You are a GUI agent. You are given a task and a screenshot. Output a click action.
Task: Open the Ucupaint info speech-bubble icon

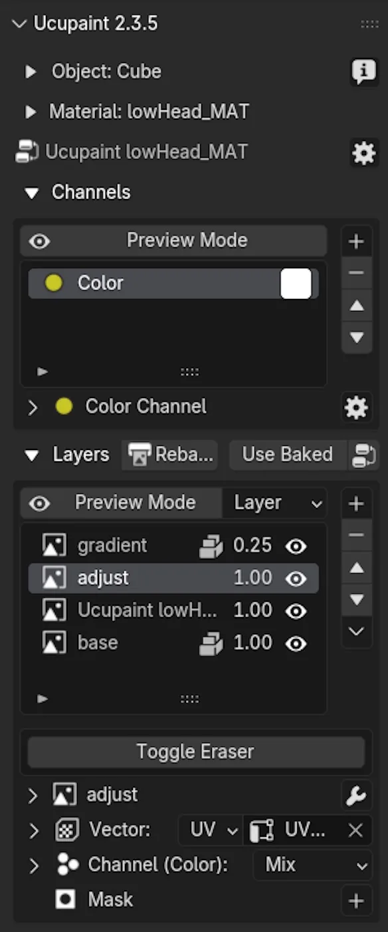(363, 71)
